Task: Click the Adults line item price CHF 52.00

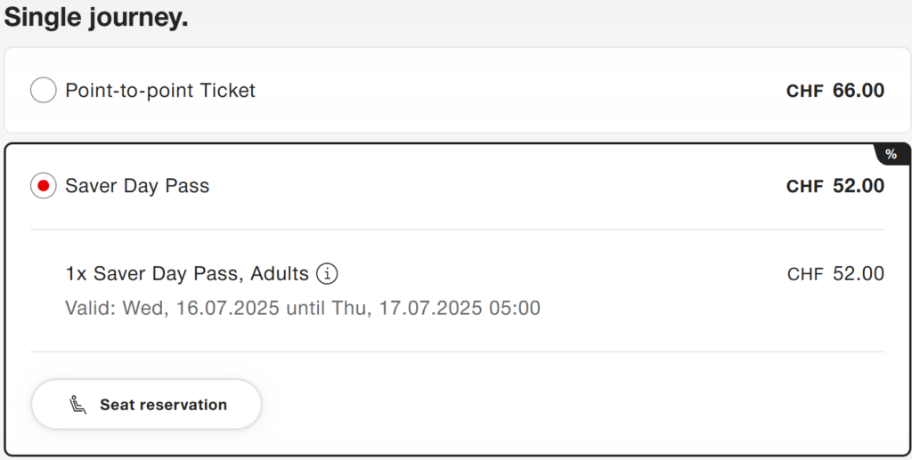Action: [835, 273]
